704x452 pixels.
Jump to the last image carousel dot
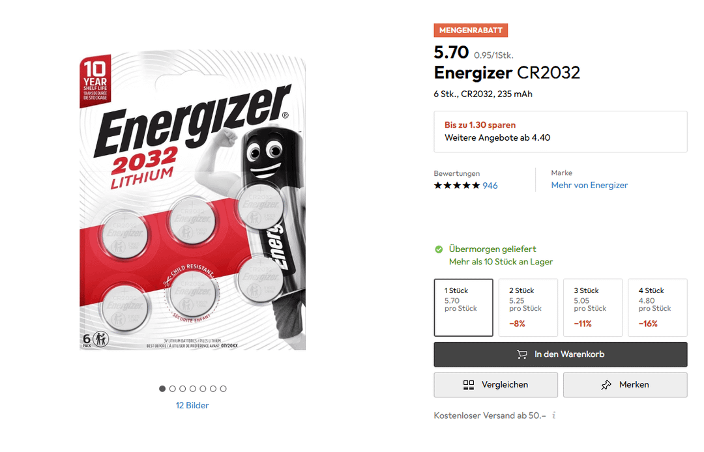click(223, 389)
